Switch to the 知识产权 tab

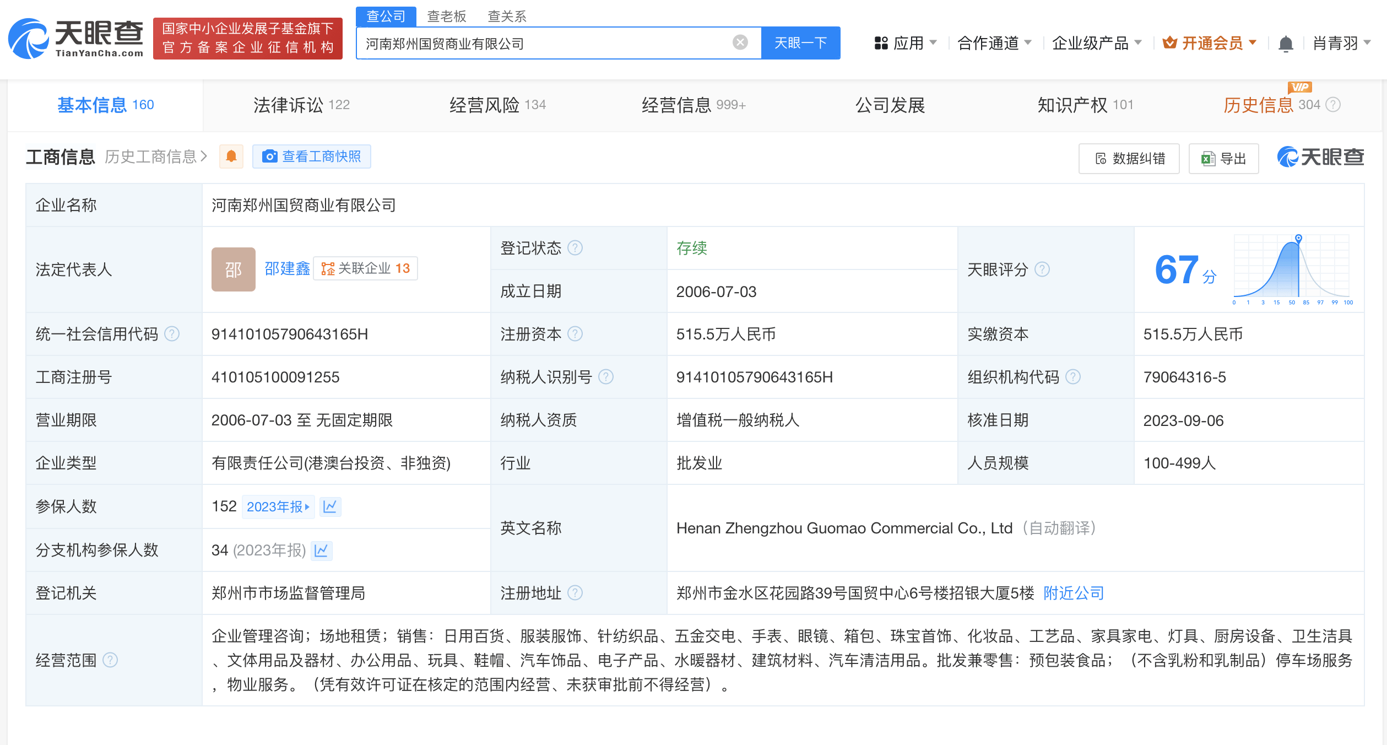click(1085, 105)
